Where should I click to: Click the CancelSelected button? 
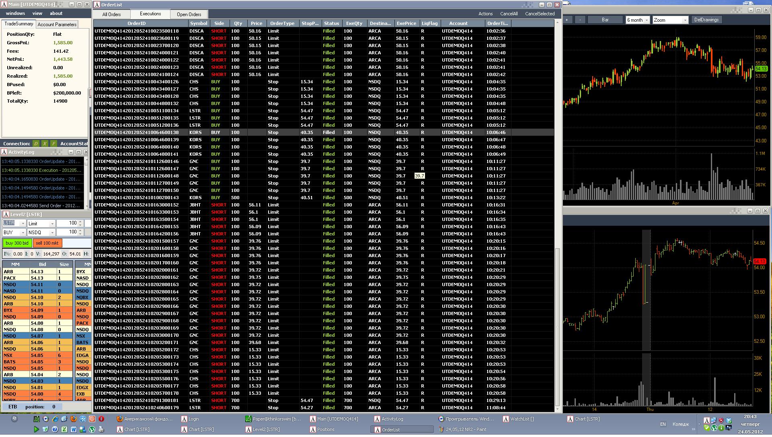540,14
